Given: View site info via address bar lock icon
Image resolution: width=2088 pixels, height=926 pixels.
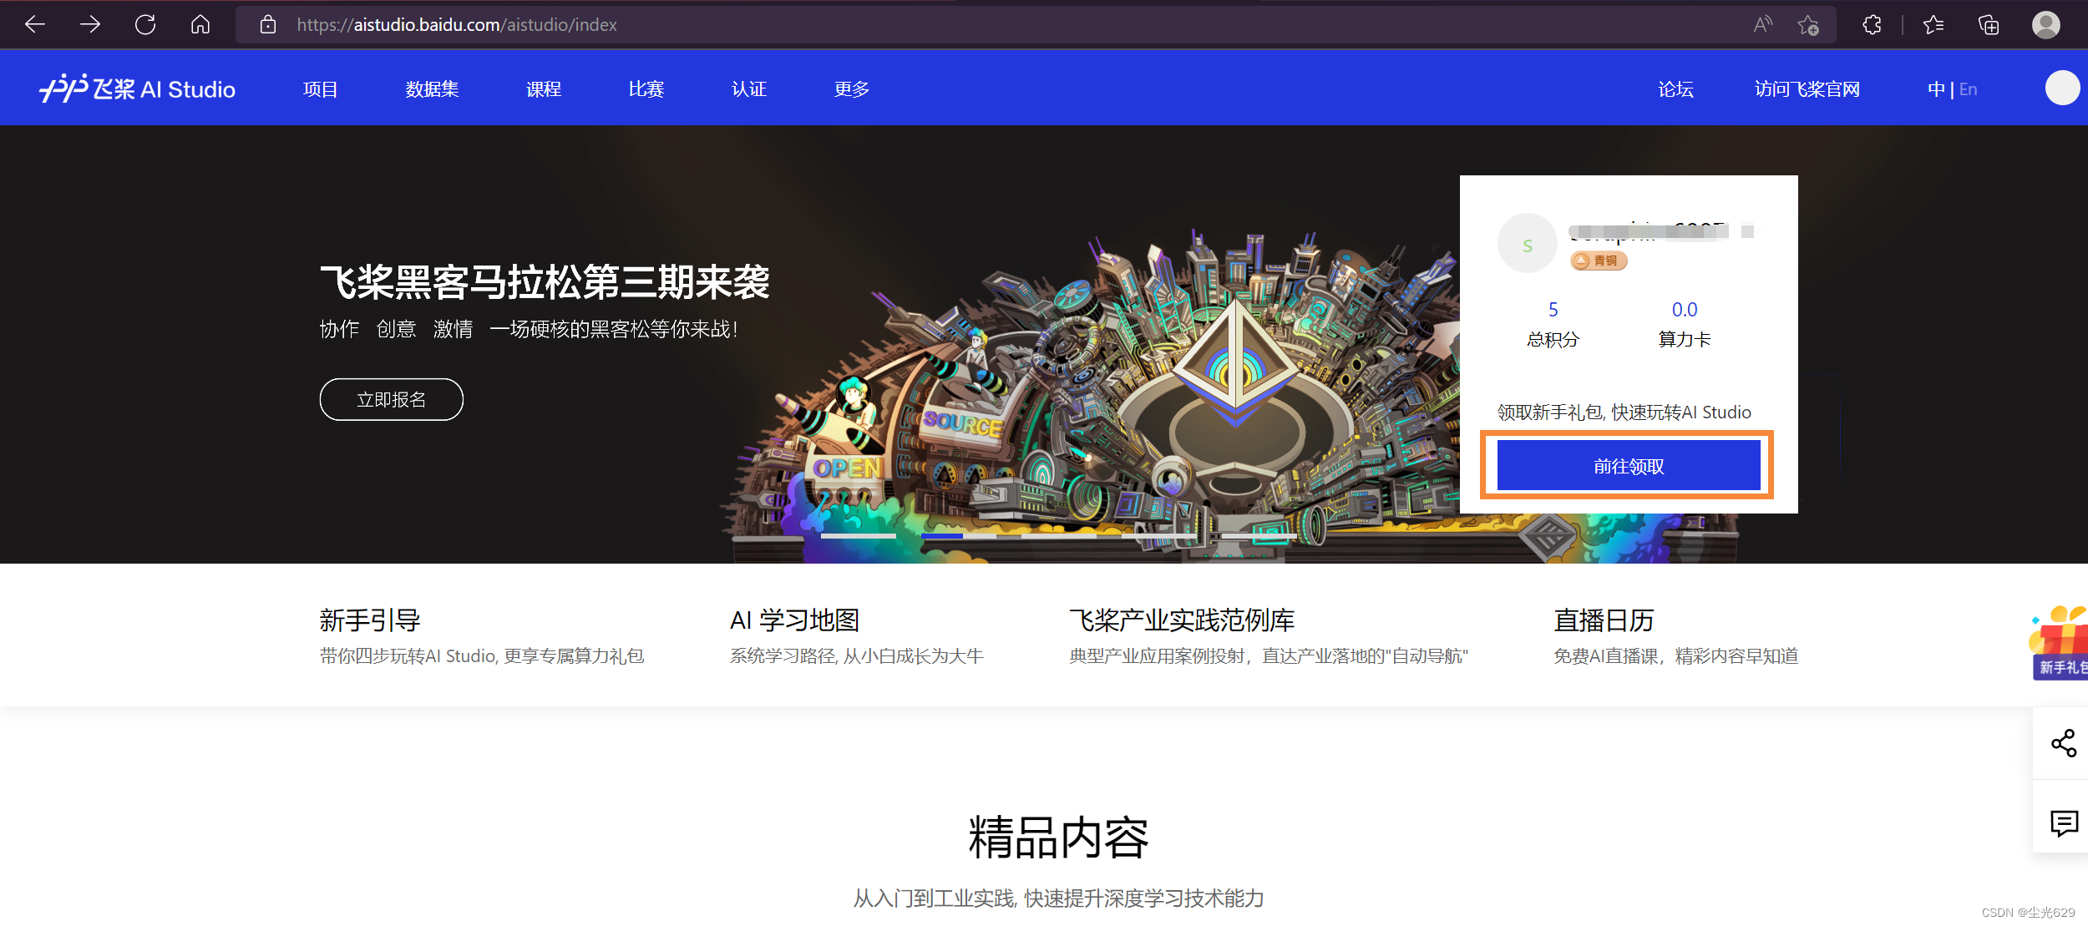Looking at the screenshot, I should pos(267,25).
